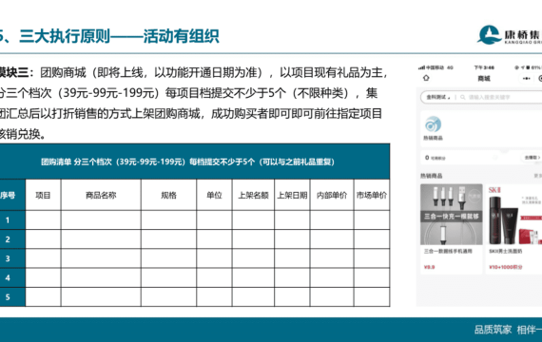Image resolution: width=542 pixels, height=342 pixels.
Task: Open the three-dot menu in the phone header
Action: tap(526, 79)
